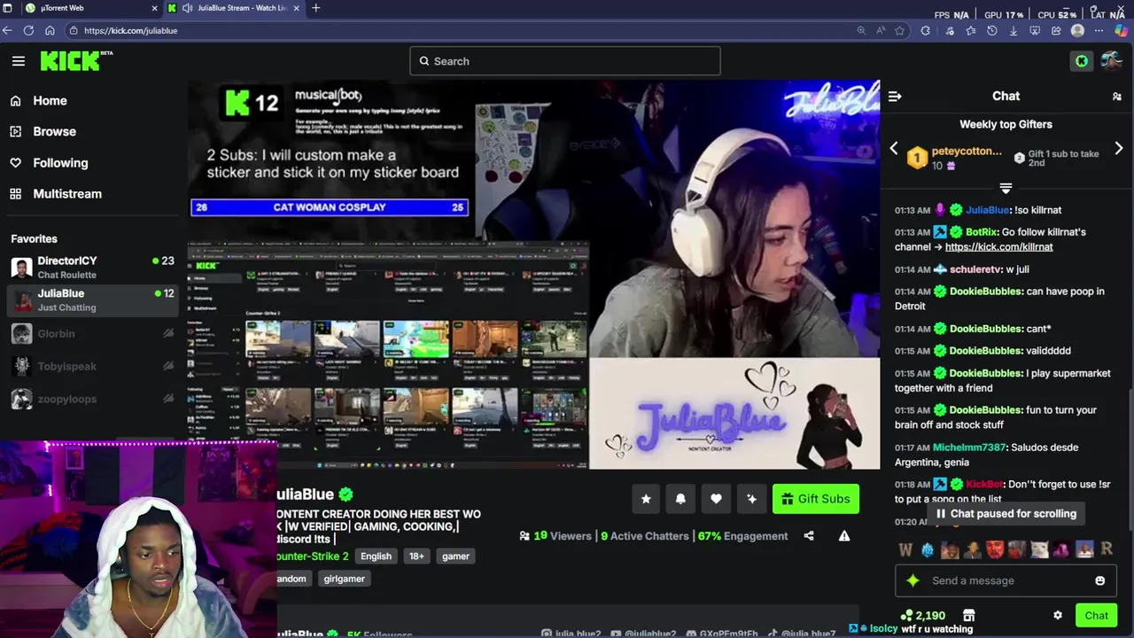Share the stream via share icon
Viewport: 1134px width, 638px height.
pyautogui.click(x=809, y=536)
